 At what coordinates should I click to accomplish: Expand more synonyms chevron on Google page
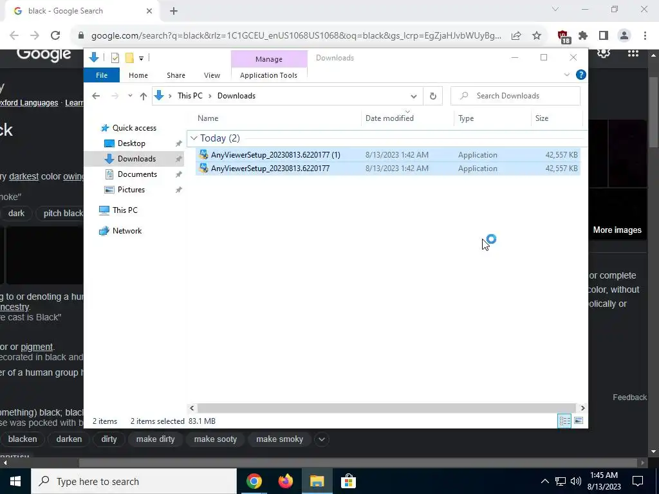pos(322,439)
